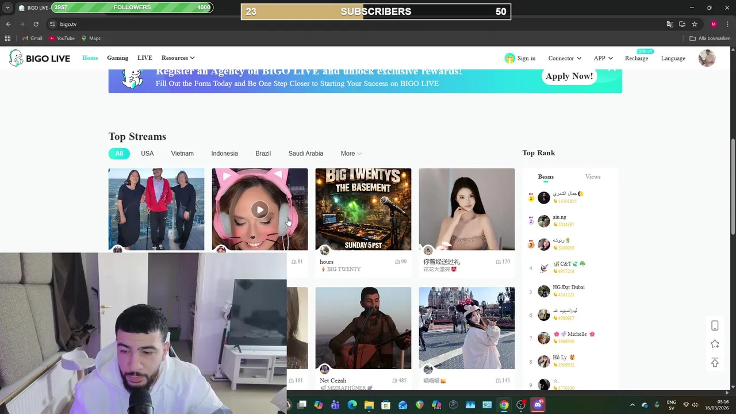Switch Top Rank to Beans tab
Screen dimensions: 736x414
tap(546, 177)
